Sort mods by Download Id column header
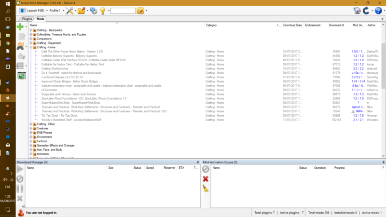386x217 pixels. click(336, 25)
